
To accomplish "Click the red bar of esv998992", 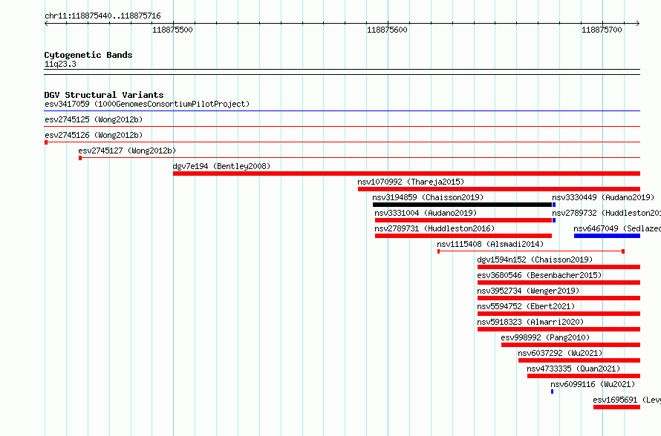I will 571,345.
